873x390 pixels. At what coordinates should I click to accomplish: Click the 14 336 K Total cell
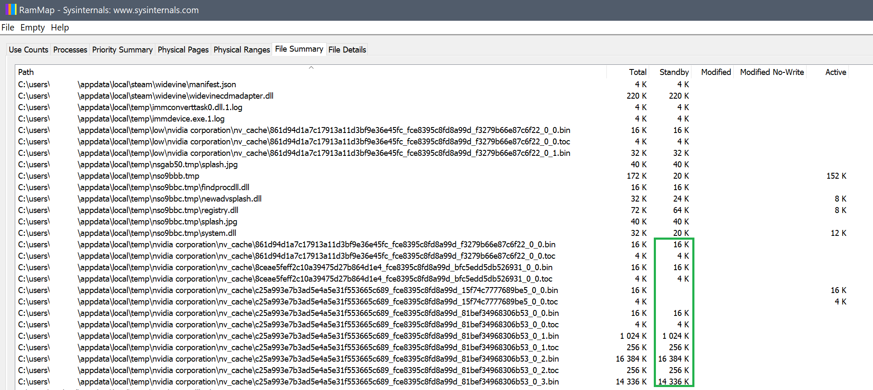631,382
